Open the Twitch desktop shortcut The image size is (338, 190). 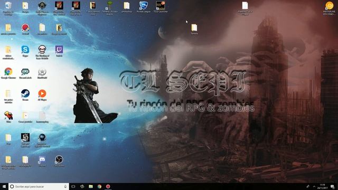[59, 50]
